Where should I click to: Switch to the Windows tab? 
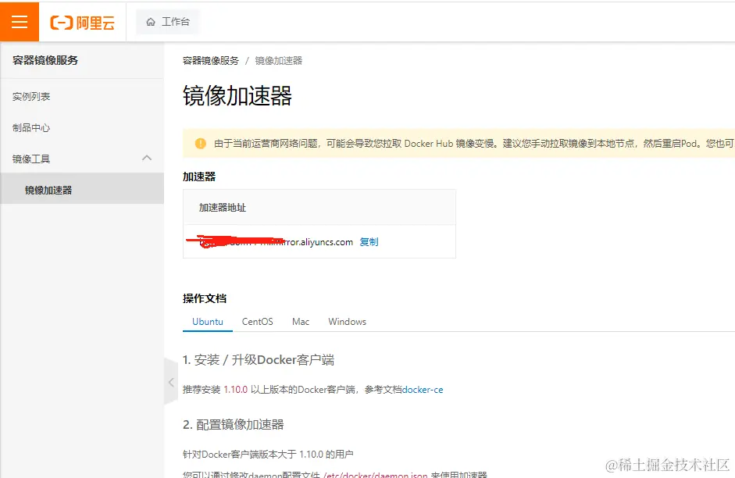pyautogui.click(x=348, y=322)
